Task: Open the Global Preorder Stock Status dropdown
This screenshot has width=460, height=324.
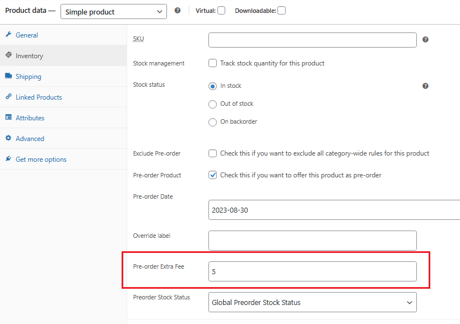Action: [313, 302]
